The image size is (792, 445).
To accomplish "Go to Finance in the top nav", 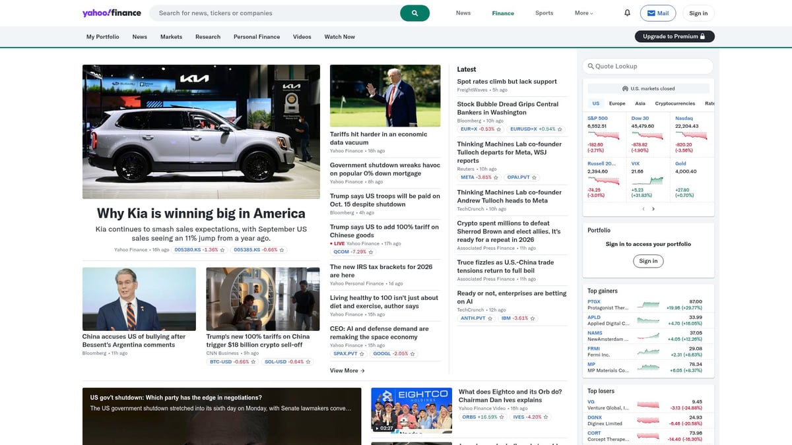I will click(503, 13).
